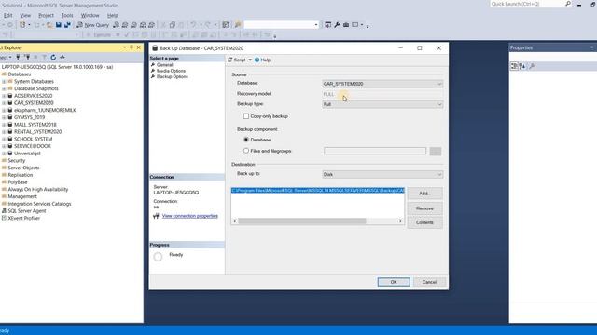Click the destination list horizontal scrollbar thumb
The height and width of the screenshot is (335, 597).
[302, 221]
